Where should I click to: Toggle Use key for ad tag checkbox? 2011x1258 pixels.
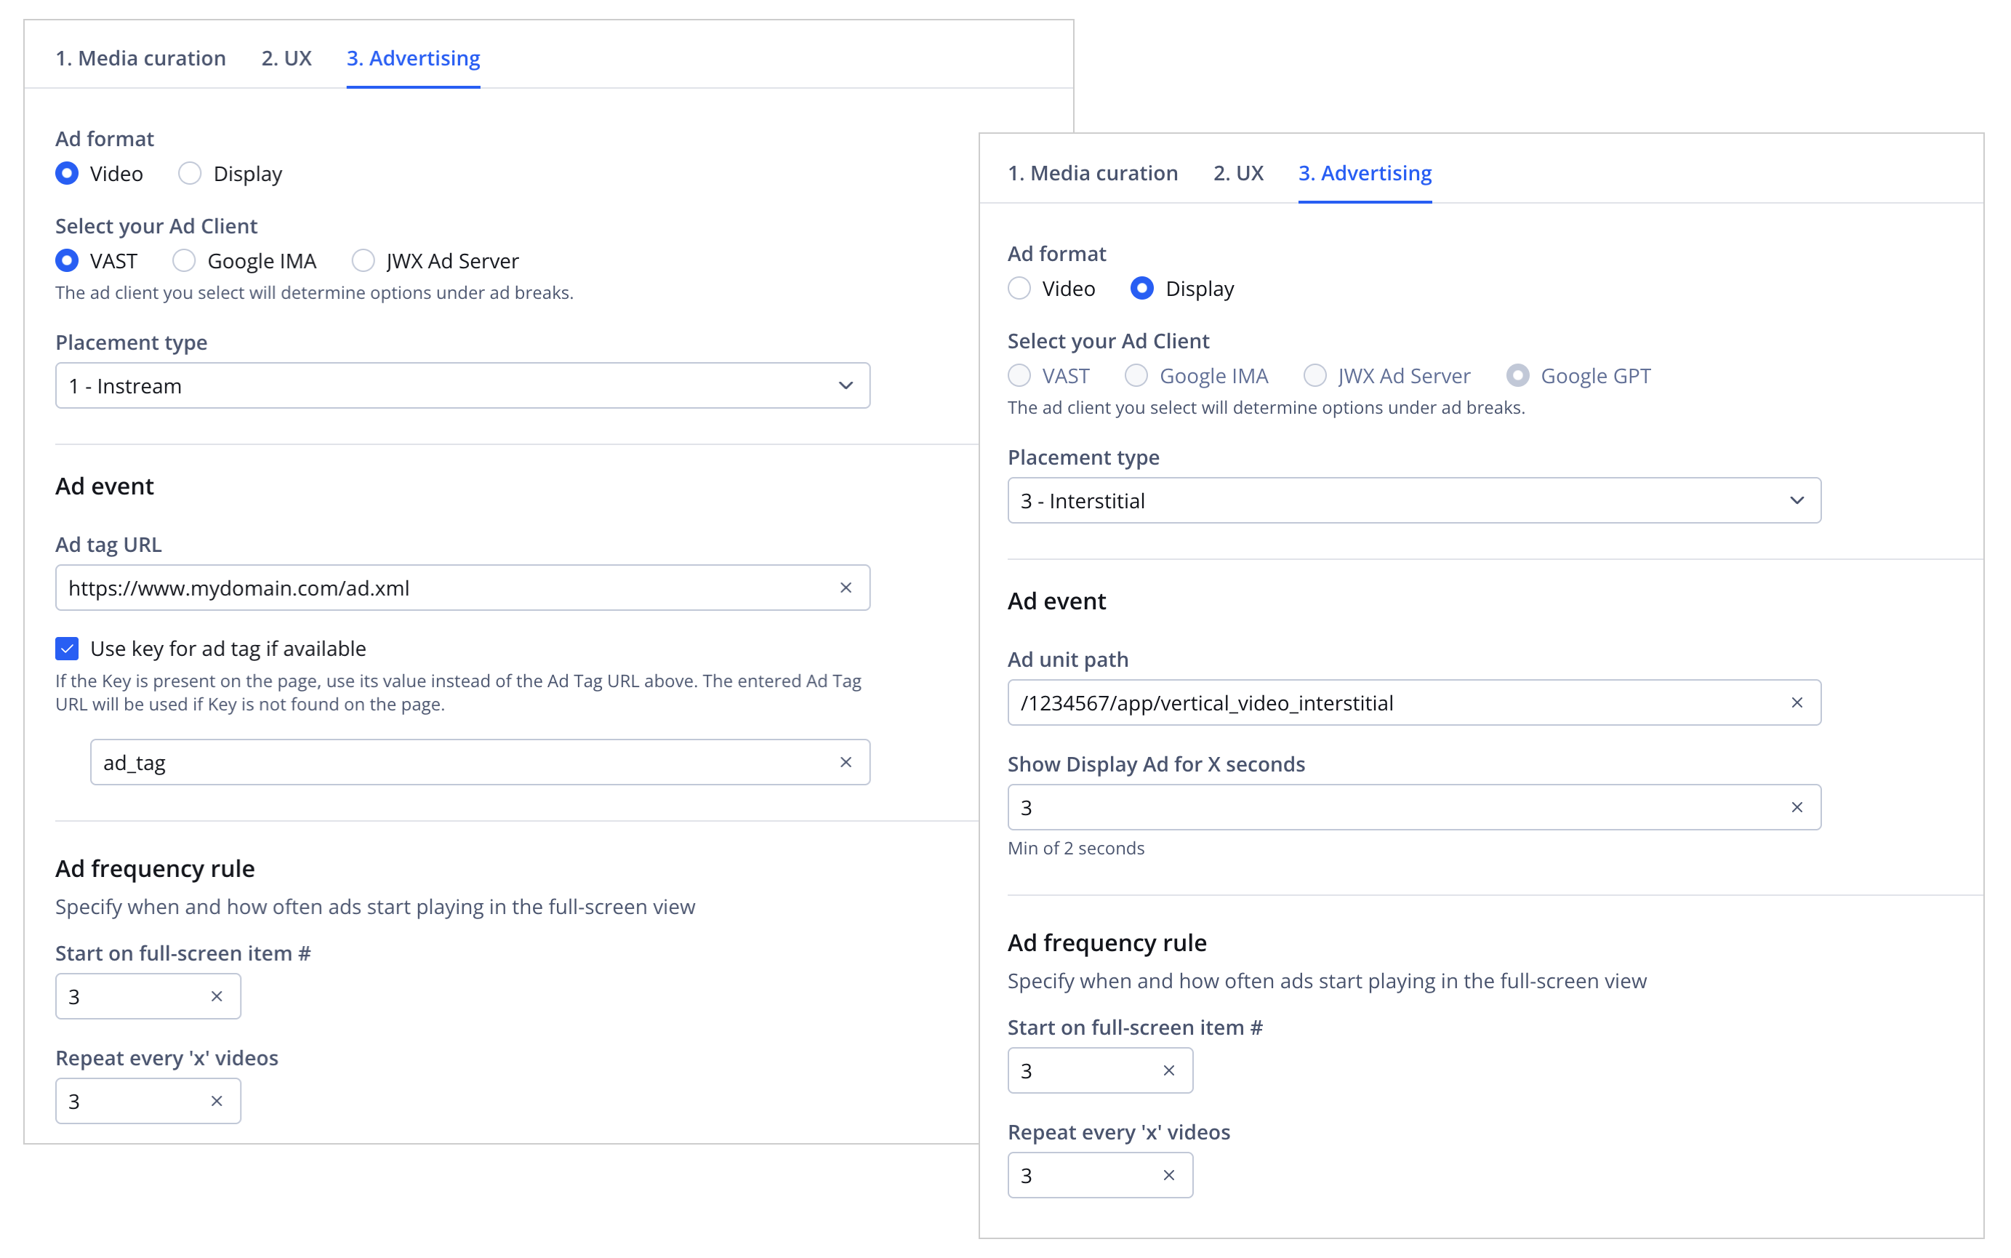67,648
